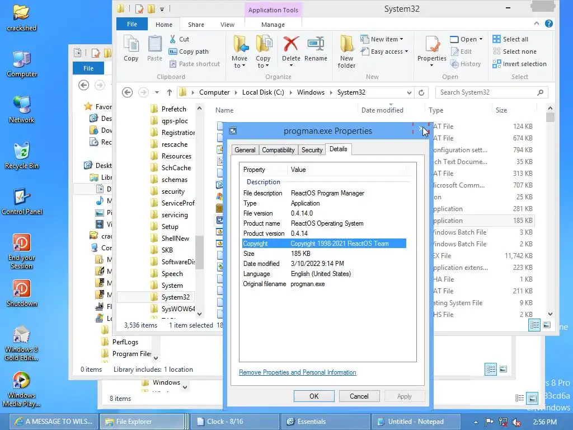The image size is (573, 430).
Task: Collapse the ribbon with the chevron
Action: point(537,24)
